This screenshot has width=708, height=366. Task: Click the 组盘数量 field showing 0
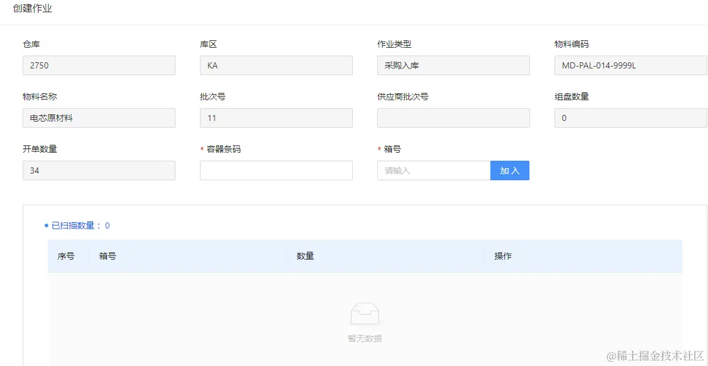point(631,119)
